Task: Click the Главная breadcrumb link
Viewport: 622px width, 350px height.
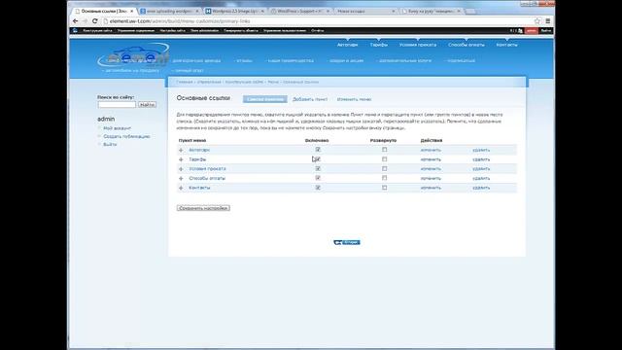Action: click(185, 82)
